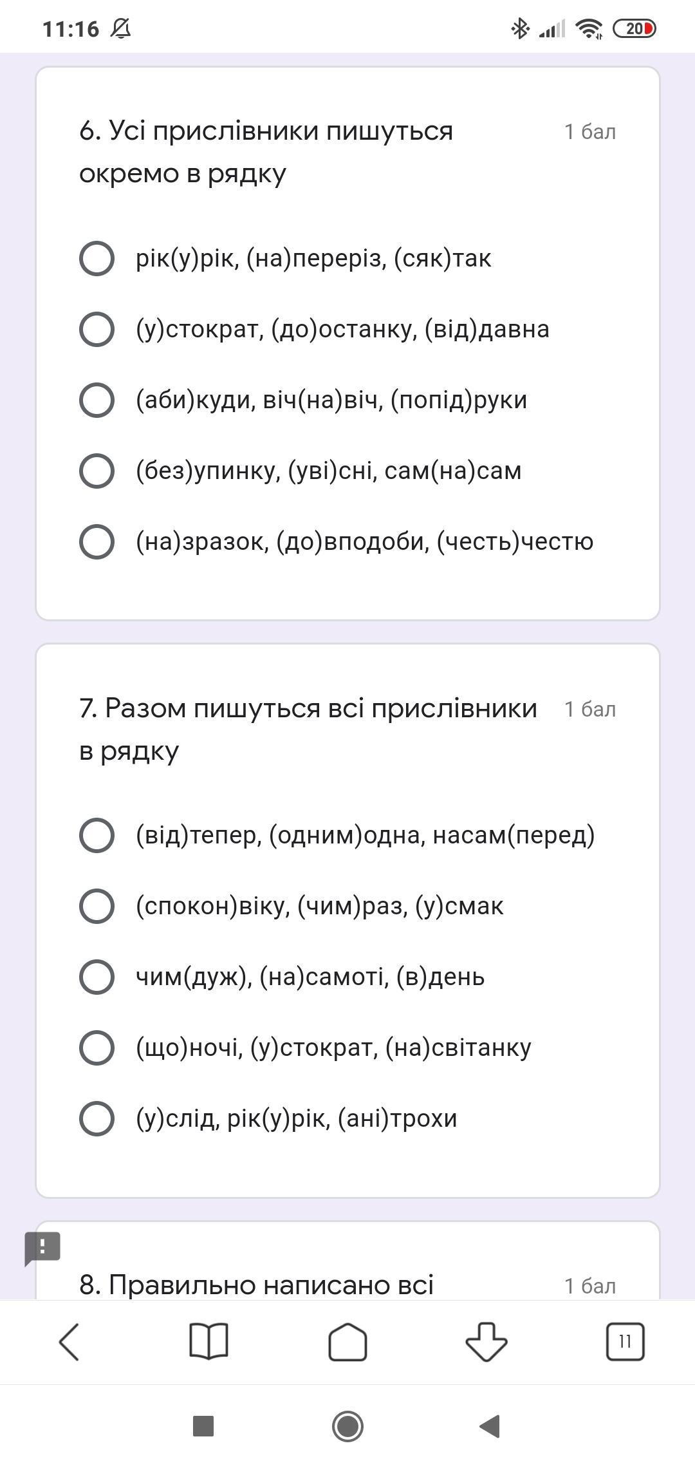The height and width of the screenshot is (1468, 695).
Task: Open the tab switcher showing 11
Action: coord(625,1342)
